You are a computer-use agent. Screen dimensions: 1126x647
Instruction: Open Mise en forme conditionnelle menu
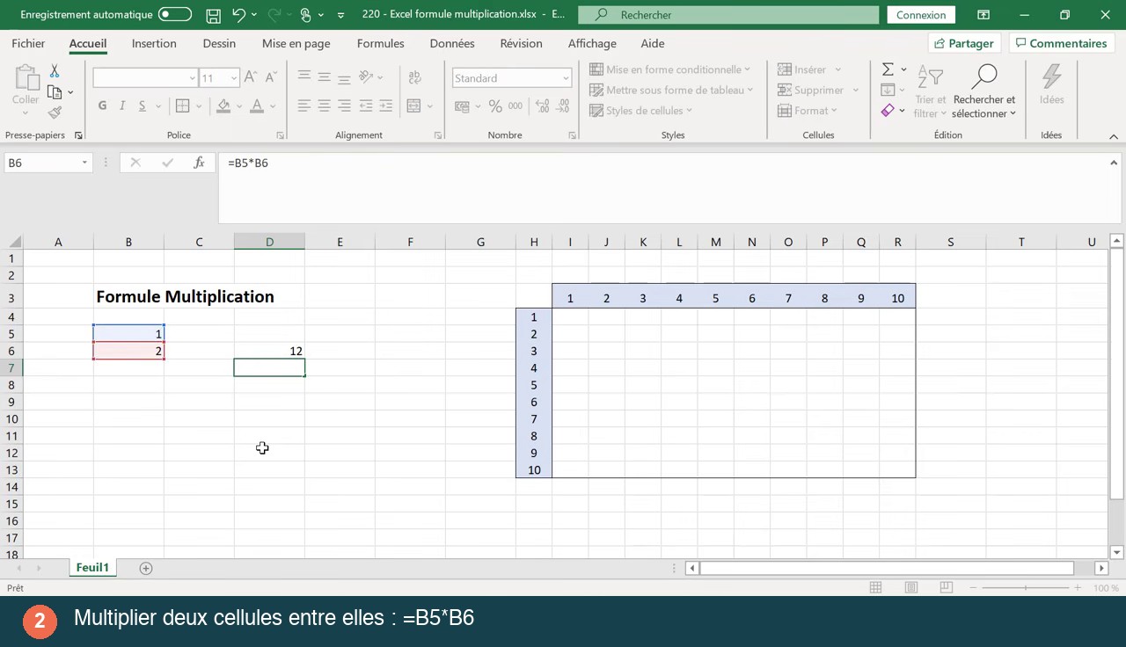(669, 69)
